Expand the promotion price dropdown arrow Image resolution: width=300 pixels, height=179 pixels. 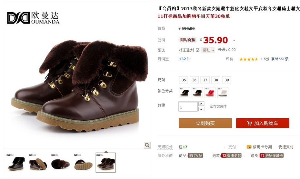pyautogui.click(x=234, y=40)
